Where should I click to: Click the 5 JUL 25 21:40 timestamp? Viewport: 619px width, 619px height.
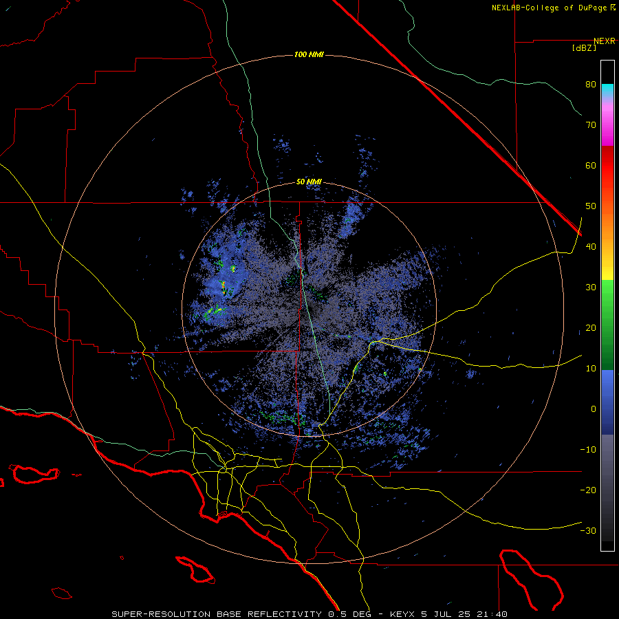(463, 614)
